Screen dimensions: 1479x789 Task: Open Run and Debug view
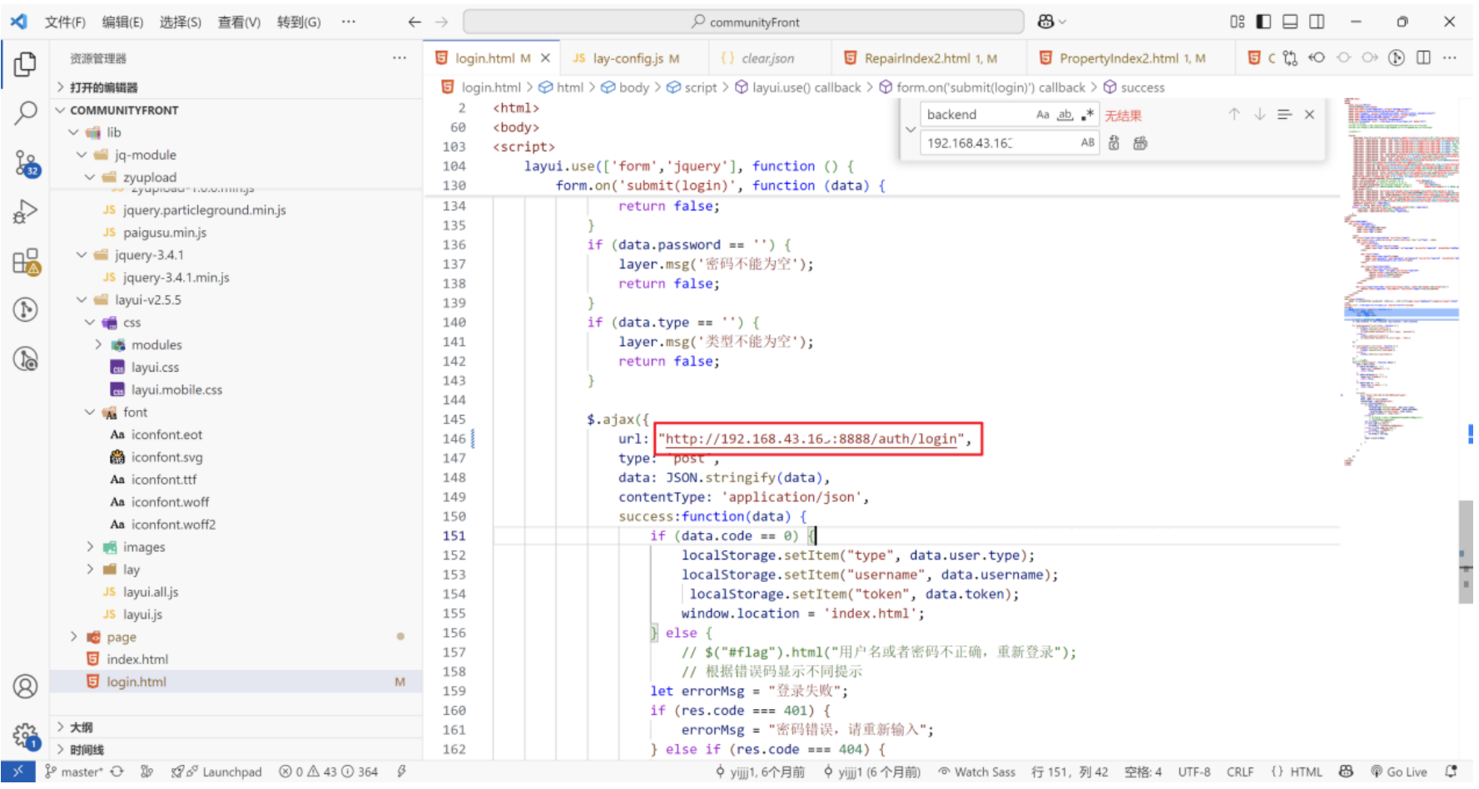pyautogui.click(x=26, y=212)
